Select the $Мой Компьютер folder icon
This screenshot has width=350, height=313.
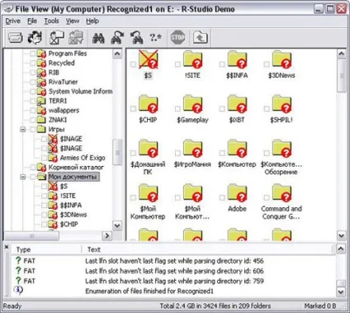point(149,193)
